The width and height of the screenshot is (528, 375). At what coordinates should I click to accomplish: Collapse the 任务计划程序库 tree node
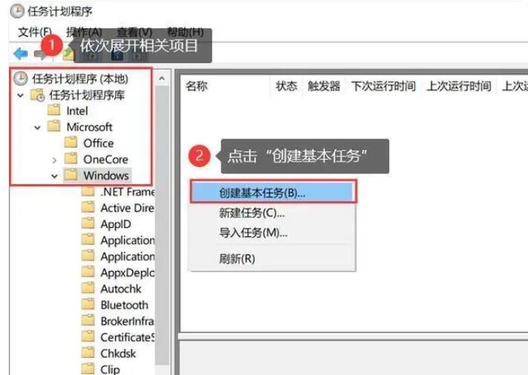point(20,95)
